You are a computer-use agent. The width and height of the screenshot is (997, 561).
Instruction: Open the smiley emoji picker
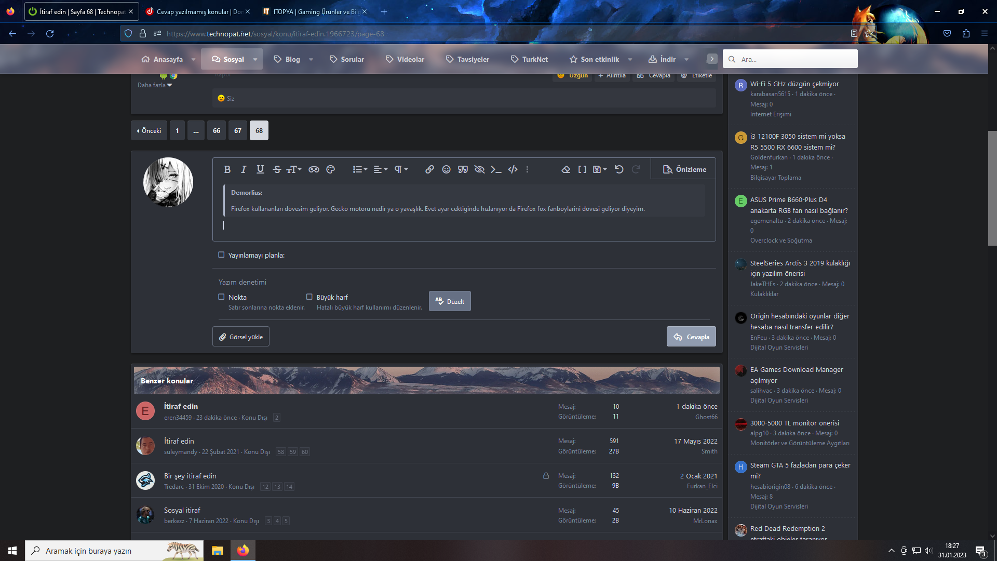click(x=446, y=169)
